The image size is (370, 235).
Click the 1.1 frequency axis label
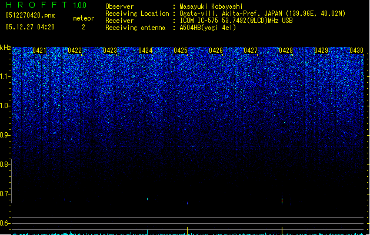point(5,76)
